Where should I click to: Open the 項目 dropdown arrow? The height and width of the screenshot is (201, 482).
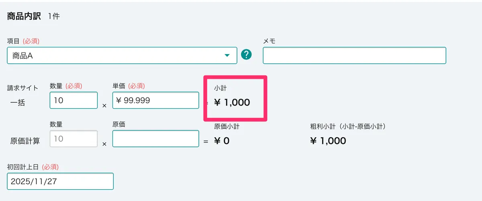[x=227, y=55]
